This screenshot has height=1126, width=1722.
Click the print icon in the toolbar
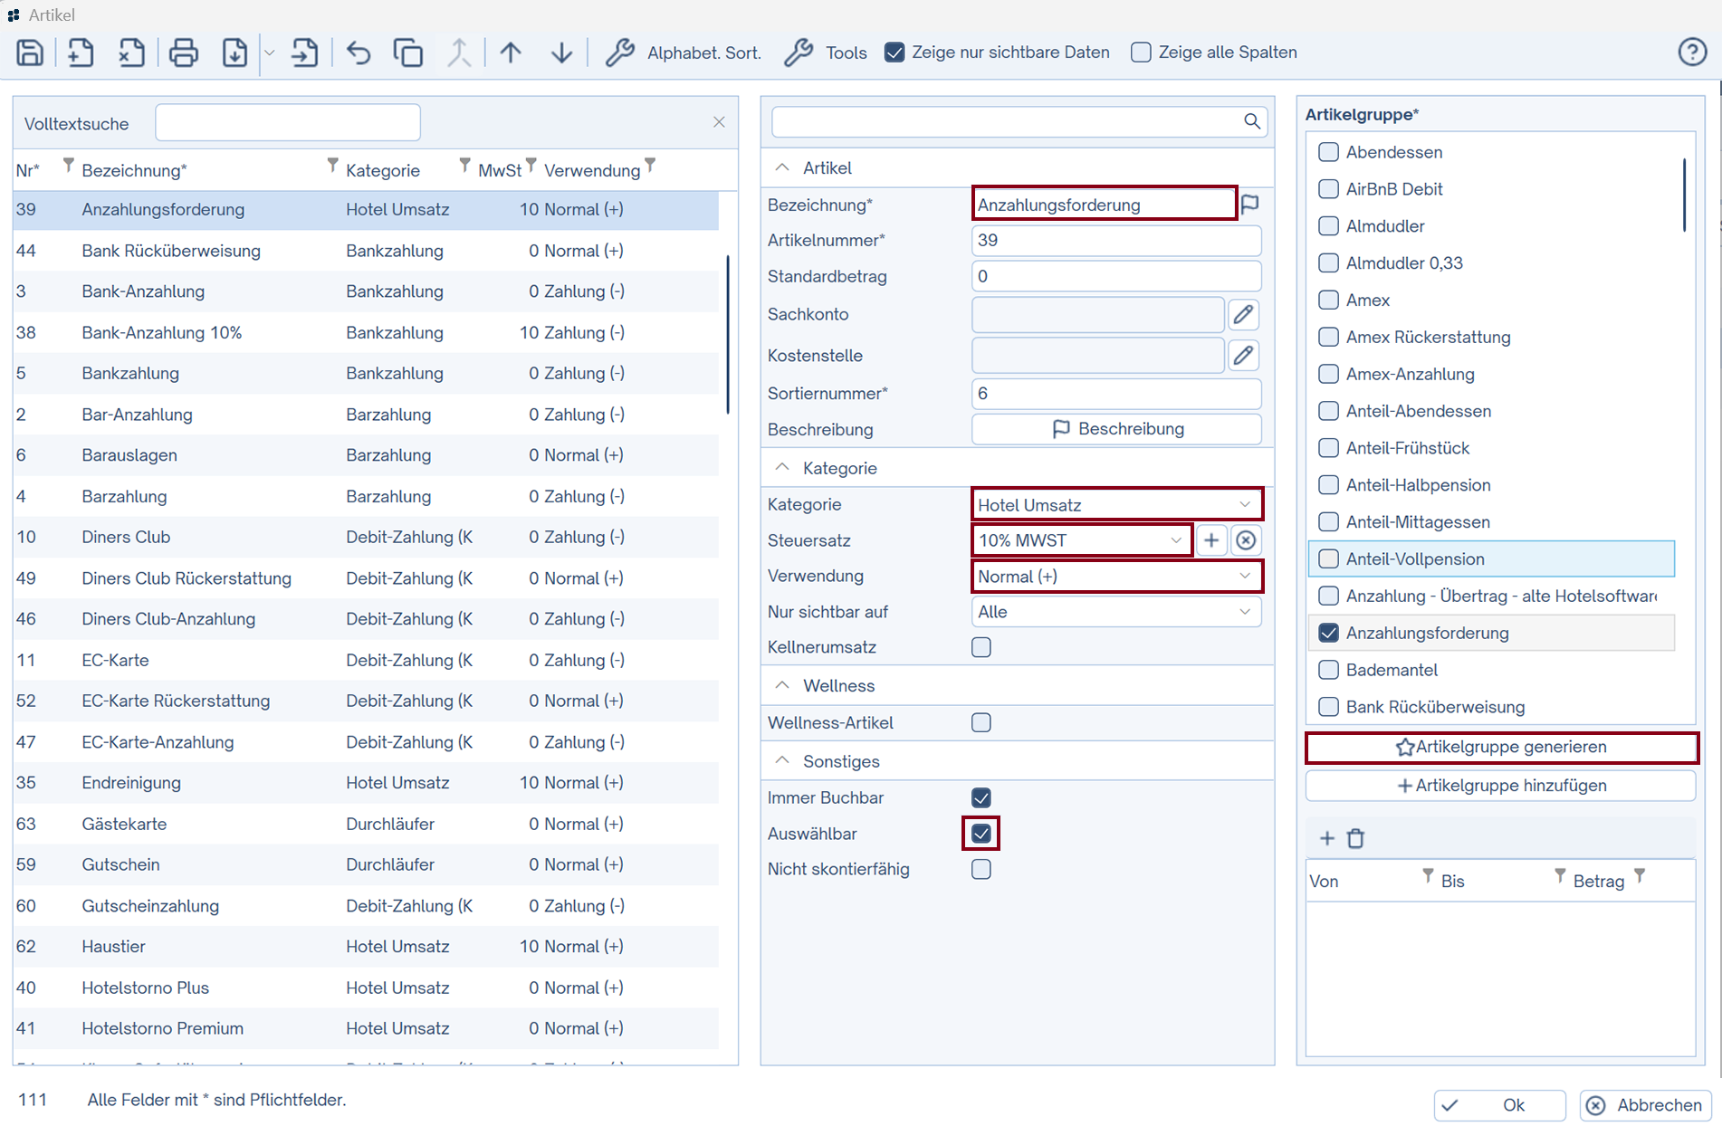pos(183,52)
